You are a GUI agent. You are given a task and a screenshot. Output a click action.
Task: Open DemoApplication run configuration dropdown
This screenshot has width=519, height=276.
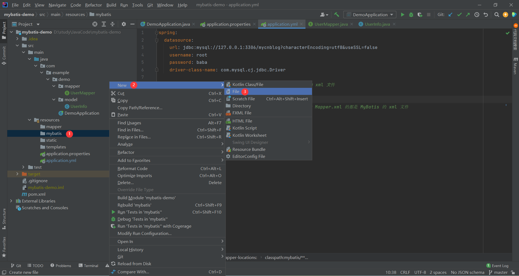(x=370, y=15)
